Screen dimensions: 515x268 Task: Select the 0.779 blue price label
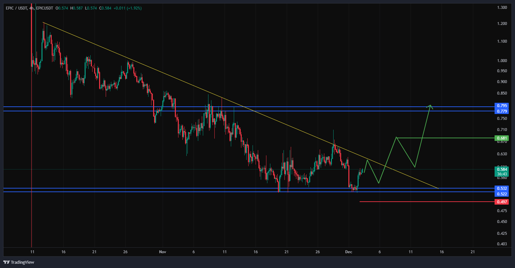pos(502,111)
